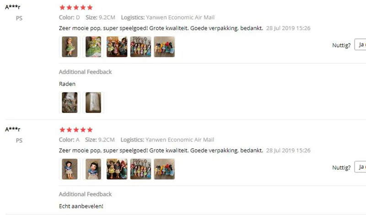
Task: Click Ja button on first review
Action: [360, 44]
